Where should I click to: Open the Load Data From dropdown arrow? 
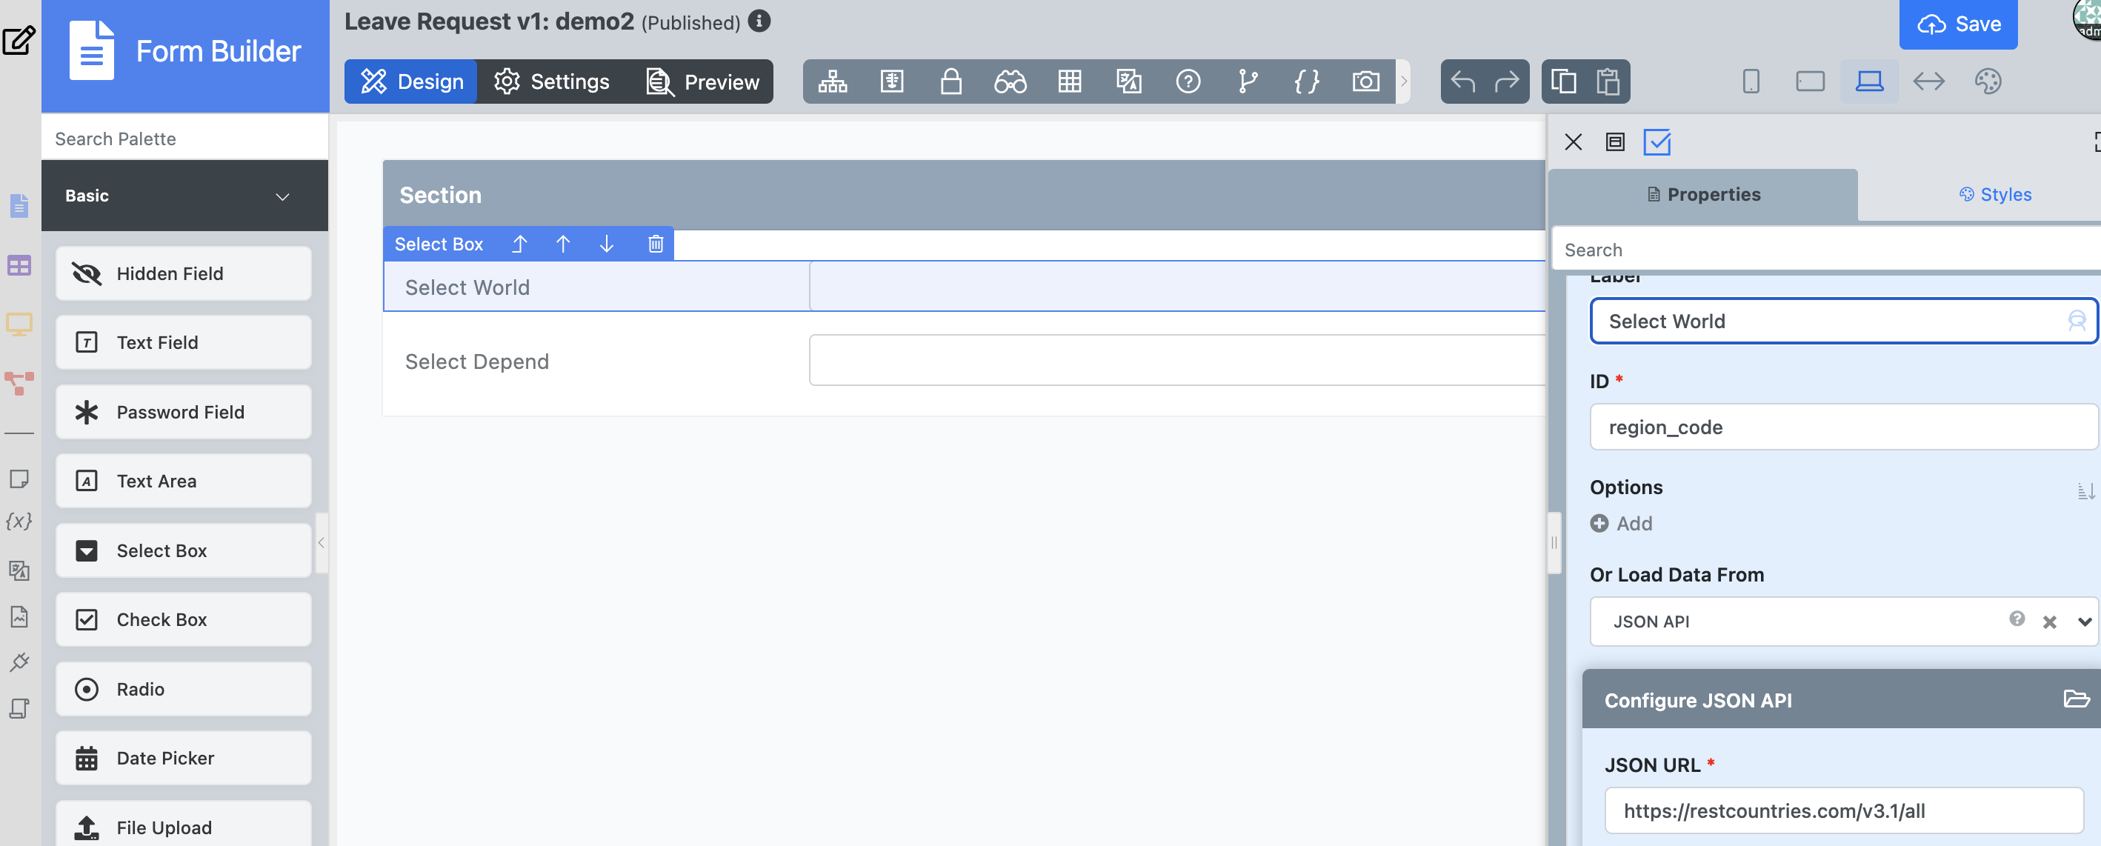point(2084,622)
